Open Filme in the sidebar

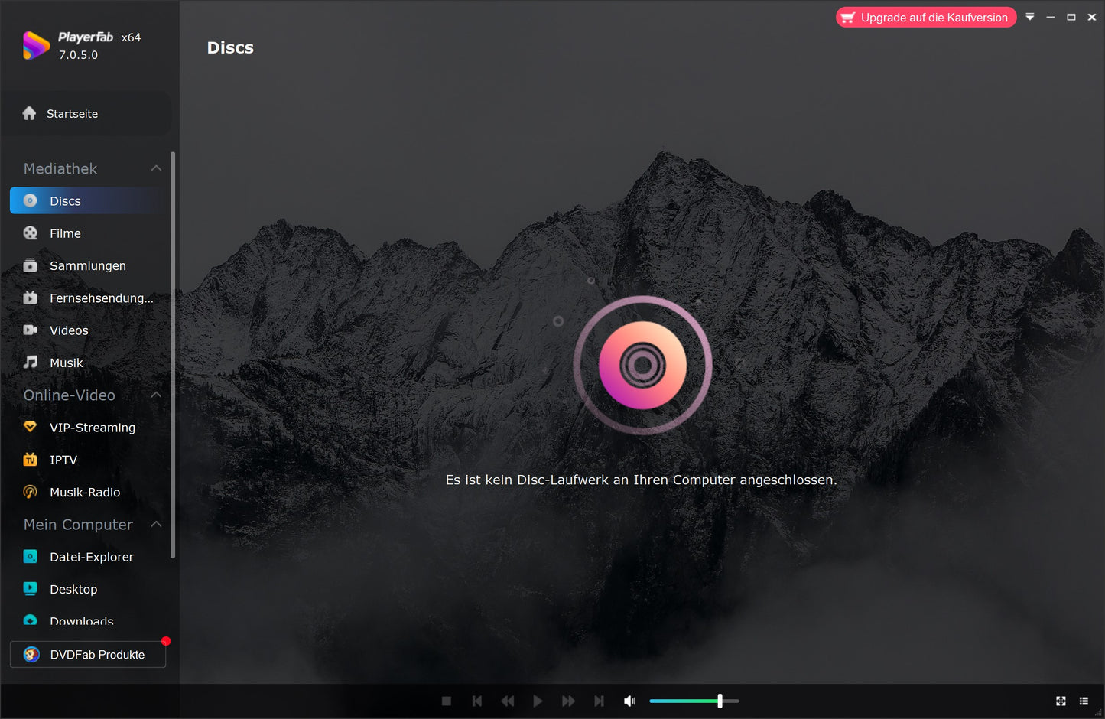click(x=65, y=233)
